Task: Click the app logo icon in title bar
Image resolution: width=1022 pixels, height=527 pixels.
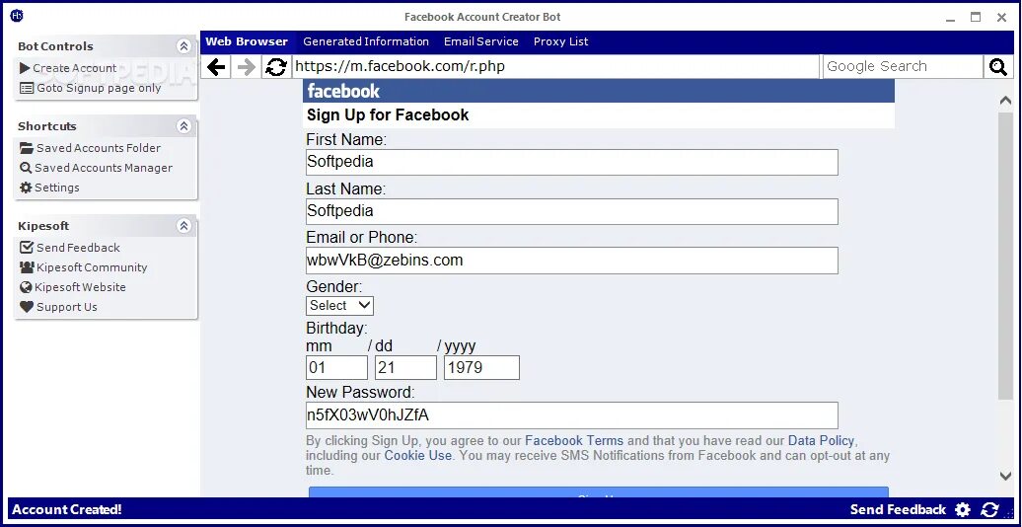Action: tap(17, 17)
